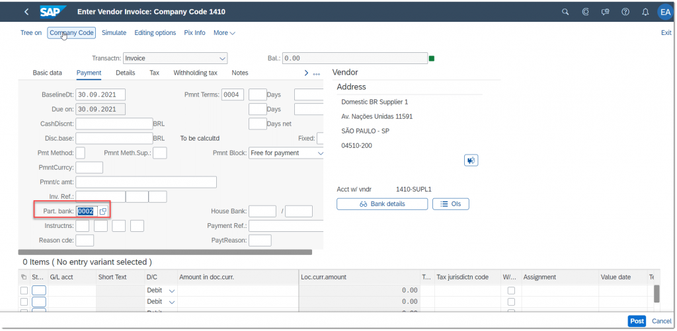Select the Payment tab
Image resolution: width=677 pixels, height=331 pixels.
tap(89, 73)
